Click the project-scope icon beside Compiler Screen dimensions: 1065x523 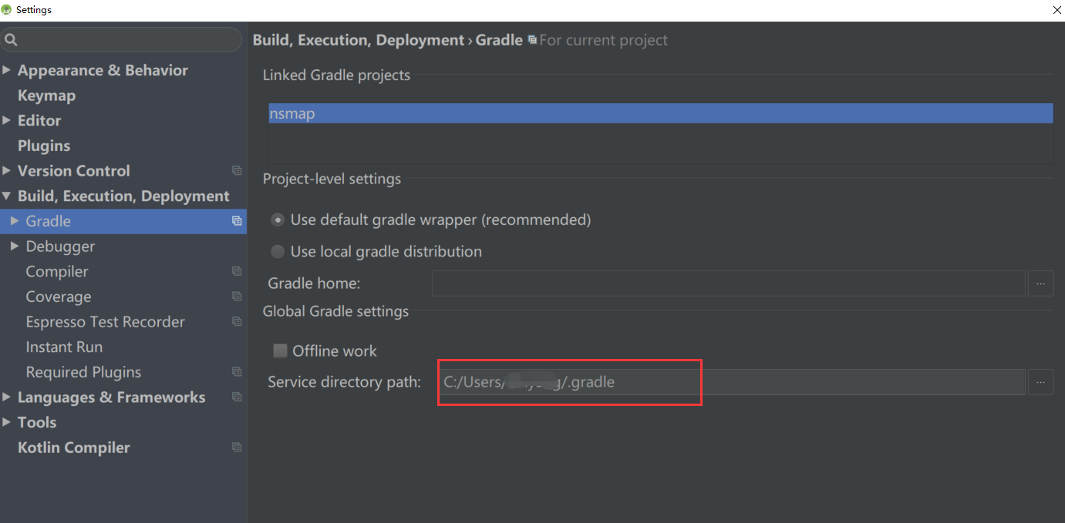(x=237, y=272)
